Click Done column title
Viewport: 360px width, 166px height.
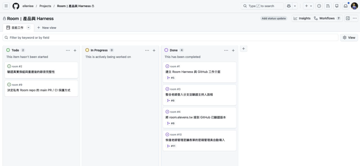pos(174,50)
